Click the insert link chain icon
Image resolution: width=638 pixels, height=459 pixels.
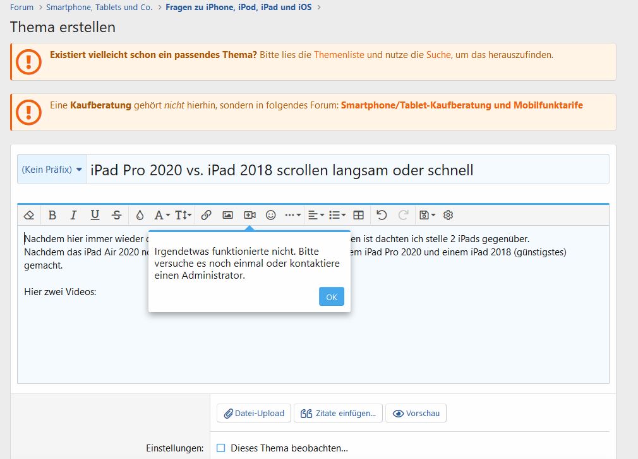pos(207,215)
